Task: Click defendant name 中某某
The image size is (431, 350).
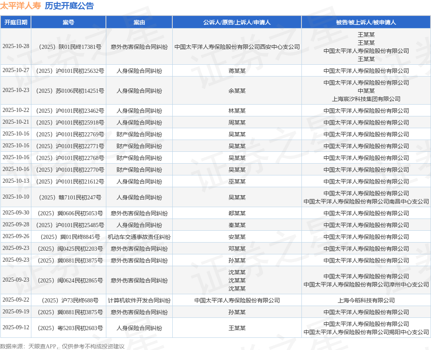Action: (x=366, y=91)
